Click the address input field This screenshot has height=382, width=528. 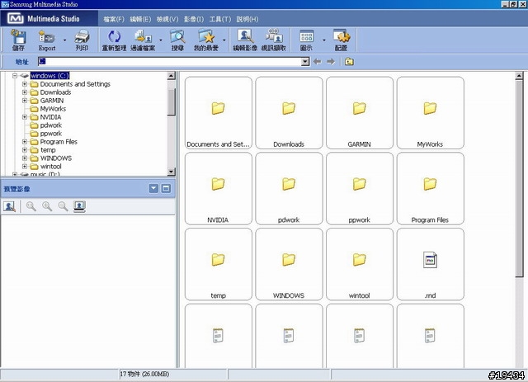[170, 62]
